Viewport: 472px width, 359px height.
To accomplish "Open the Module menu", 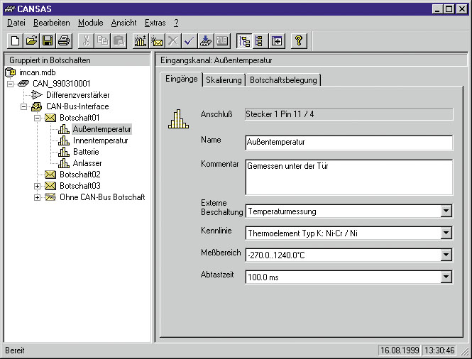I will click(90, 23).
